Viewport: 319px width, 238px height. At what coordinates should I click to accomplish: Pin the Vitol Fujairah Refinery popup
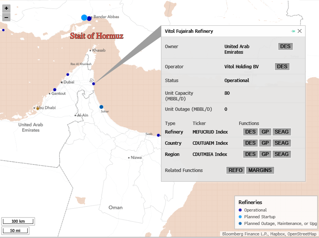[x=293, y=31]
